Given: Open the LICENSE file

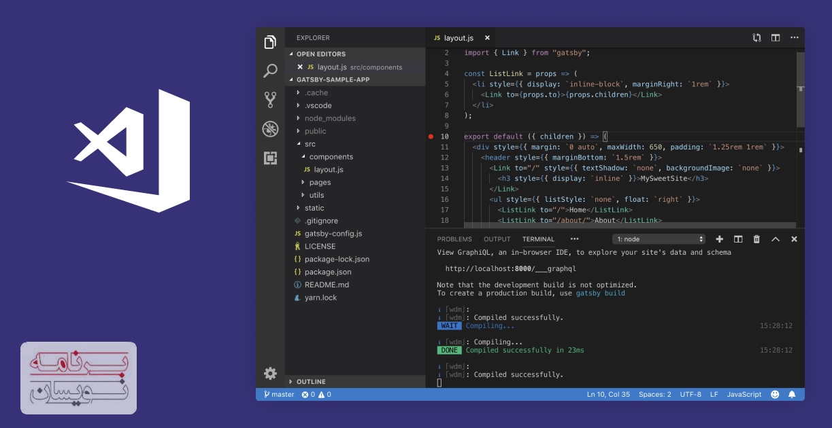Looking at the screenshot, I should click(355, 247).
